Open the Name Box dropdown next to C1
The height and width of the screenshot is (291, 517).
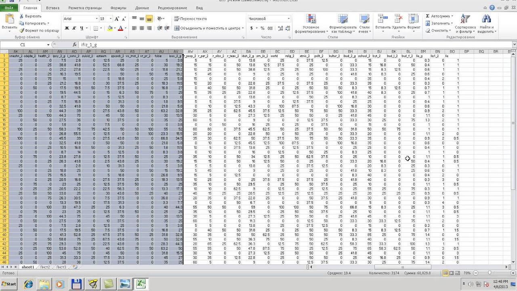point(48,45)
